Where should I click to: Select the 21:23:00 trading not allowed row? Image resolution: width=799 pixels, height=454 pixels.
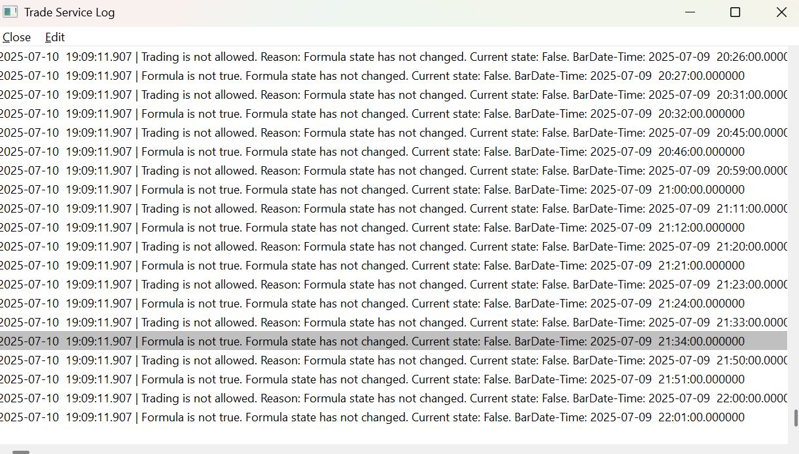point(393,285)
